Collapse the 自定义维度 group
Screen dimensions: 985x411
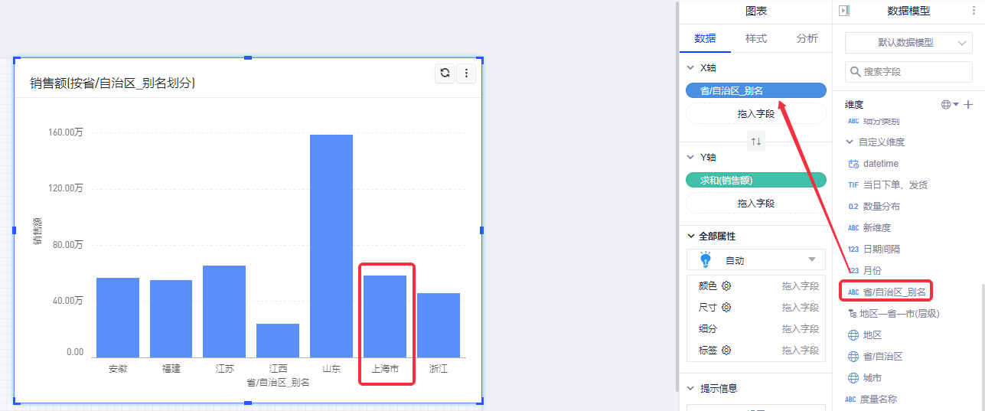850,142
